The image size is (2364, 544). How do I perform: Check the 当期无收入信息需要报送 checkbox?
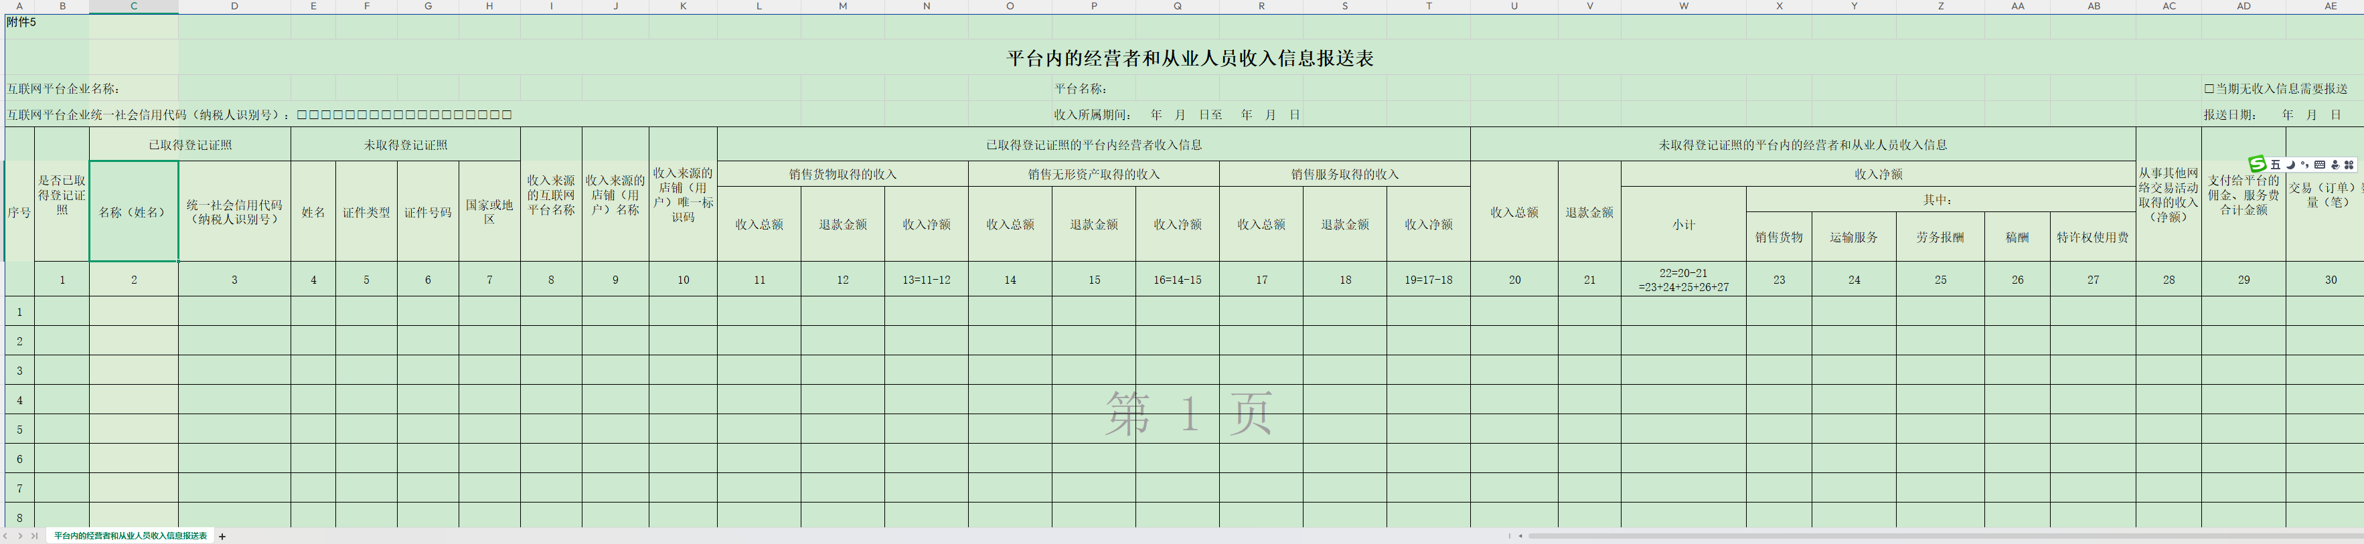(2209, 89)
